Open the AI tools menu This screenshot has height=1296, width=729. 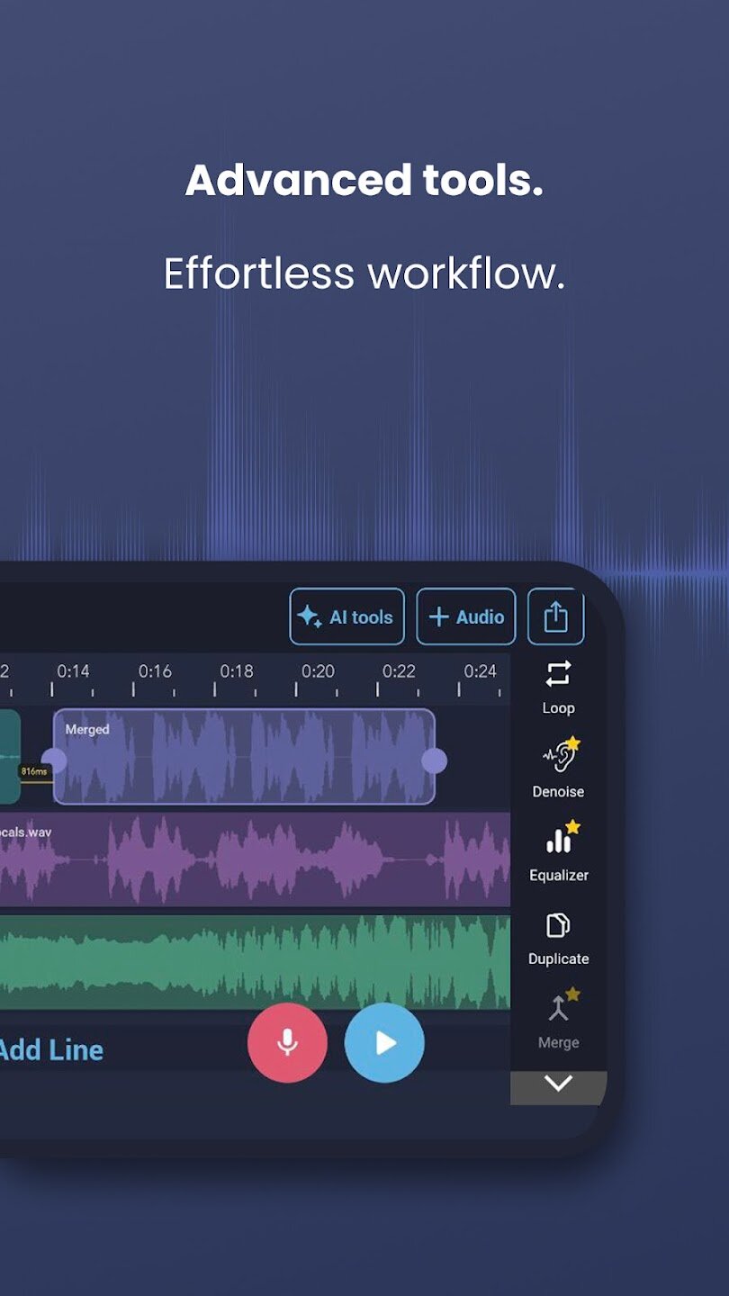pos(346,616)
